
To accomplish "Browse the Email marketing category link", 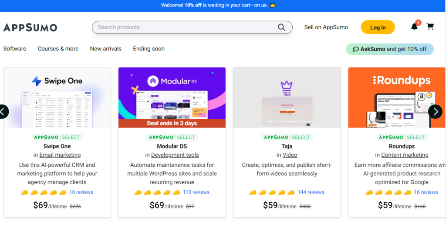I will point(60,155).
